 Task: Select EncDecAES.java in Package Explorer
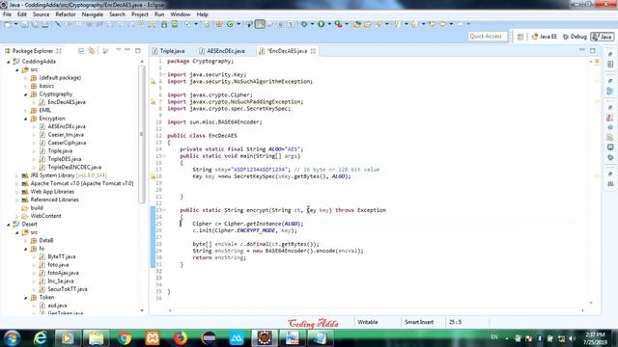coord(67,102)
